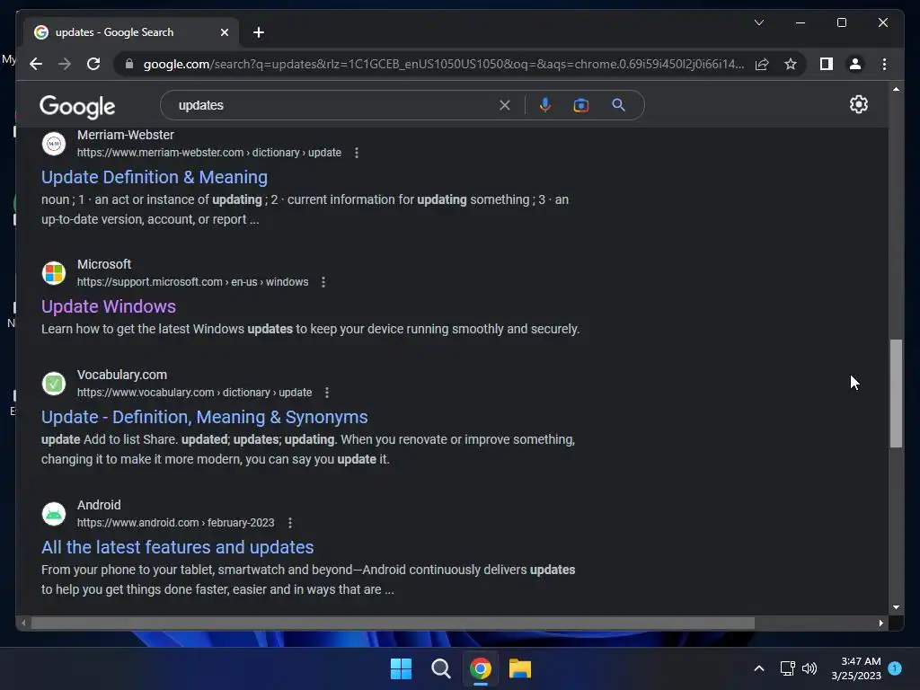Share this page from address bar
The height and width of the screenshot is (690, 920).
tap(762, 64)
